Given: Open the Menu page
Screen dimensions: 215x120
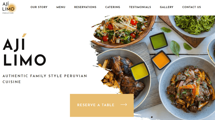Looking at the screenshot, I should [61, 7].
